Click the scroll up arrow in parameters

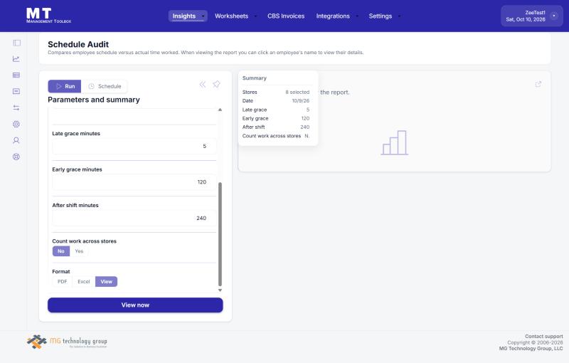[220, 110]
